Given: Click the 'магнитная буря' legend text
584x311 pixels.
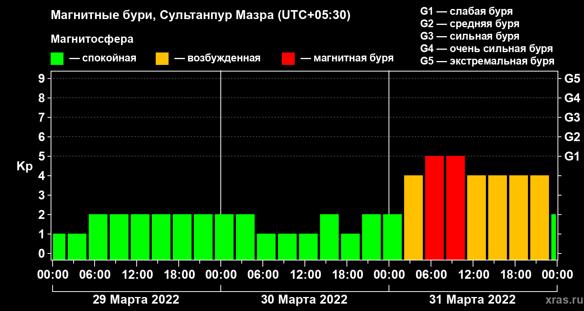Looking at the screenshot, I should tap(354, 59).
